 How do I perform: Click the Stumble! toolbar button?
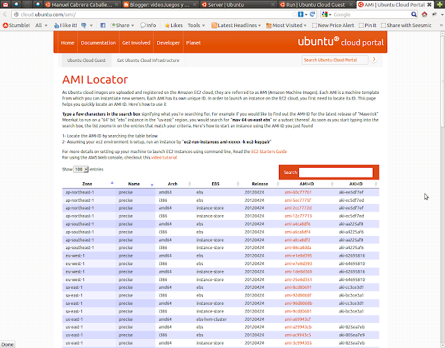[17, 25]
